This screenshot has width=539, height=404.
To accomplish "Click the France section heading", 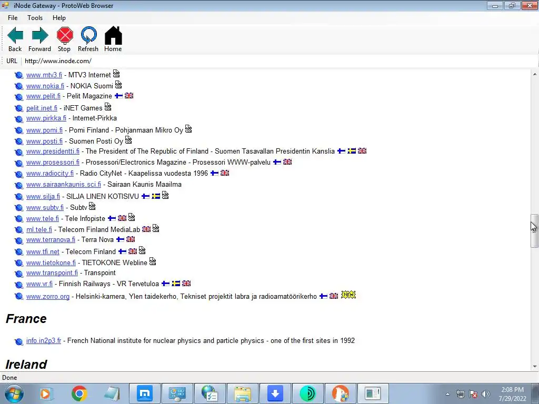I will coord(26,319).
